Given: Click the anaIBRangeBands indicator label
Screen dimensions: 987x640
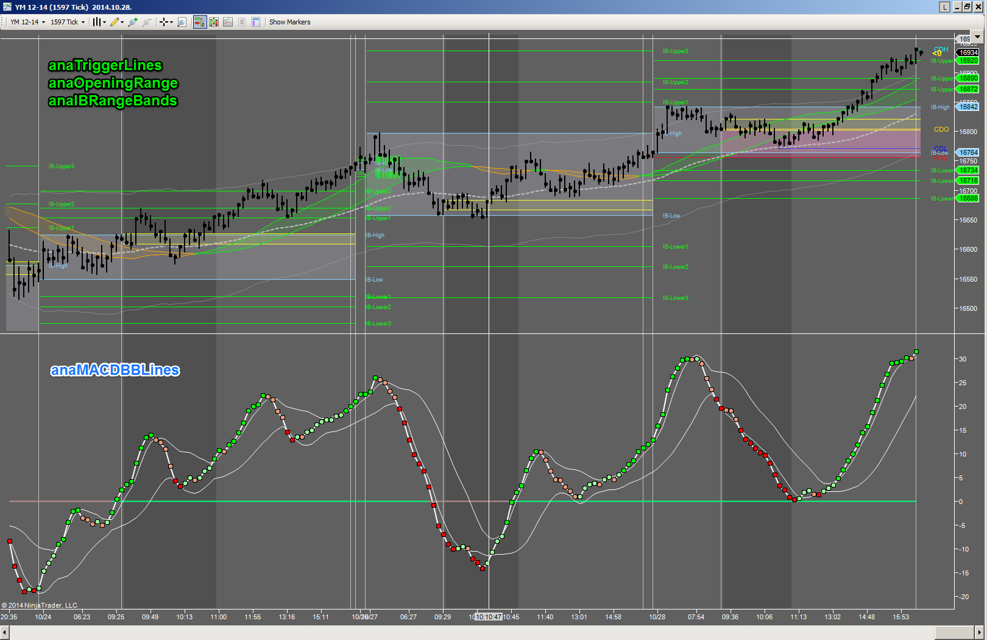Looking at the screenshot, I should (x=113, y=101).
